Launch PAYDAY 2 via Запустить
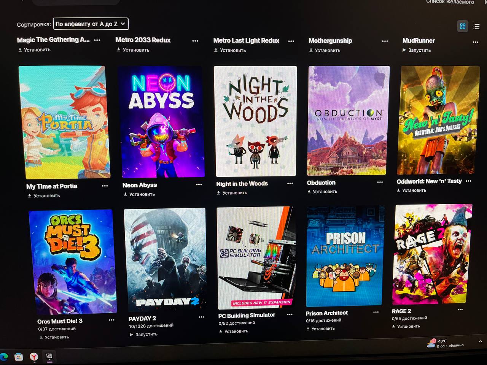 [x=143, y=334]
